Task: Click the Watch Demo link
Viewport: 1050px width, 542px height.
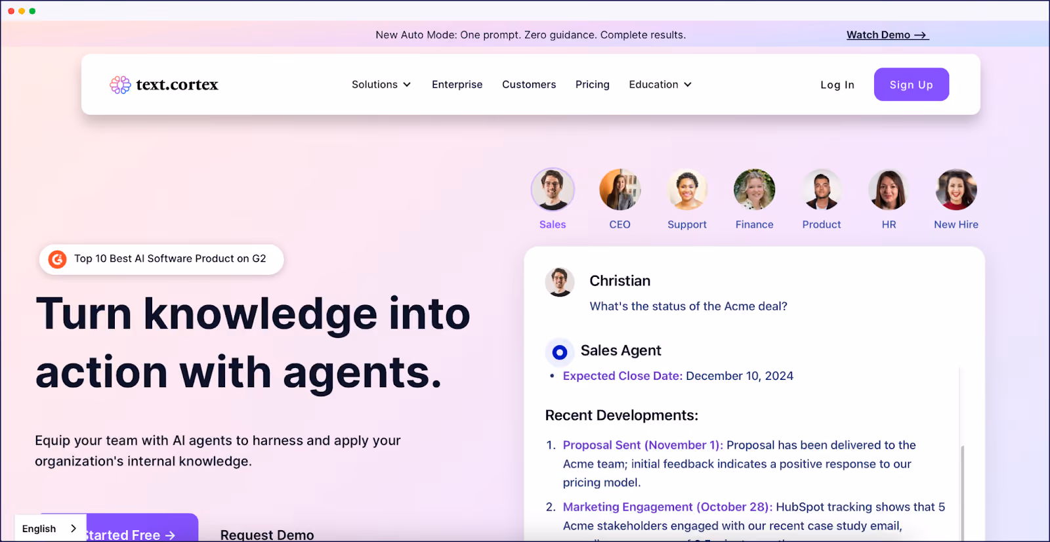Action: [888, 35]
